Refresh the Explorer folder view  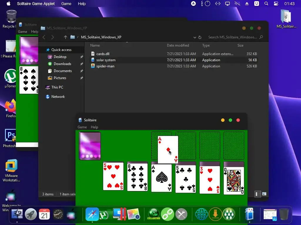pos(200,37)
